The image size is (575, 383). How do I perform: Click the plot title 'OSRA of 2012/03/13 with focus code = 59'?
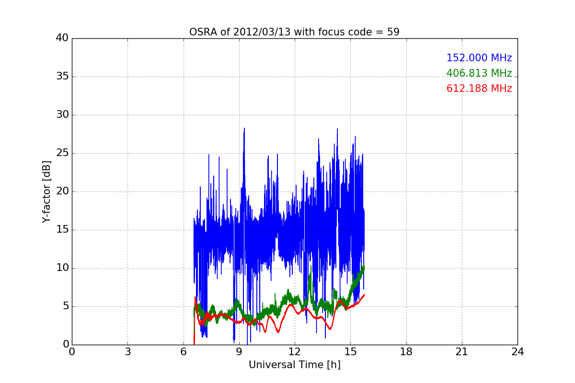point(294,32)
